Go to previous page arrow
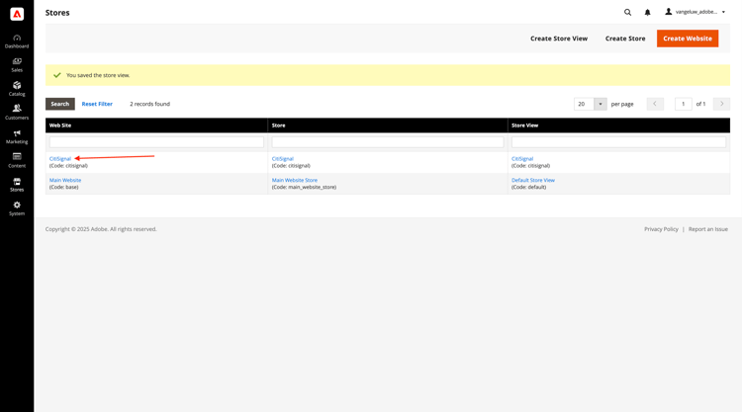 coord(655,104)
